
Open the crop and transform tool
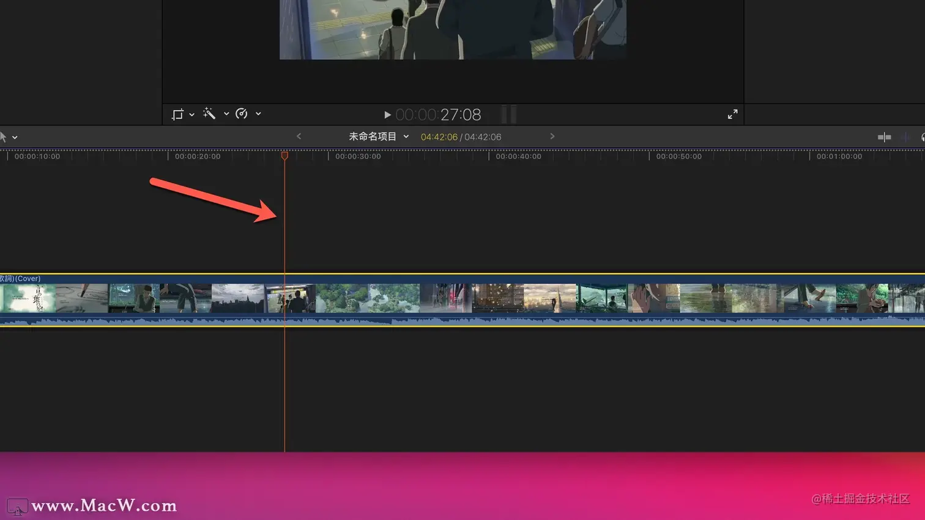(x=177, y=114)
